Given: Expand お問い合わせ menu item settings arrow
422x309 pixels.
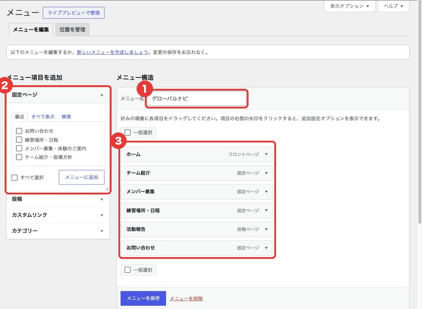Looking at the screenshot, I should pyautogui.click(x=266, y=248).
